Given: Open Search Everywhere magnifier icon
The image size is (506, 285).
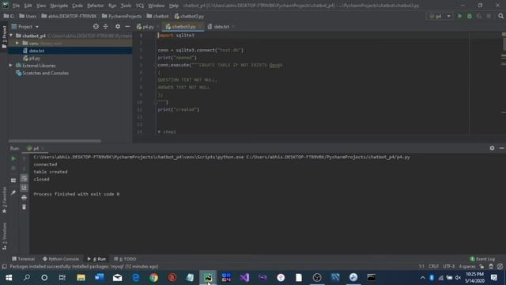Looking at the screenshot, I should [x=500, y=16].
